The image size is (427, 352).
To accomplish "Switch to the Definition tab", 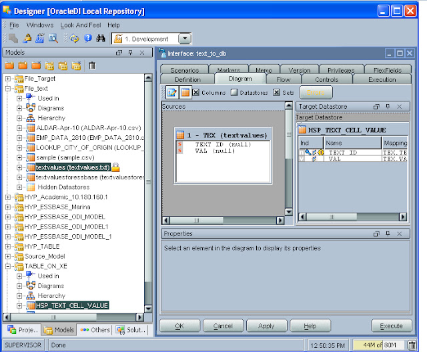I will tap(187, 79).
